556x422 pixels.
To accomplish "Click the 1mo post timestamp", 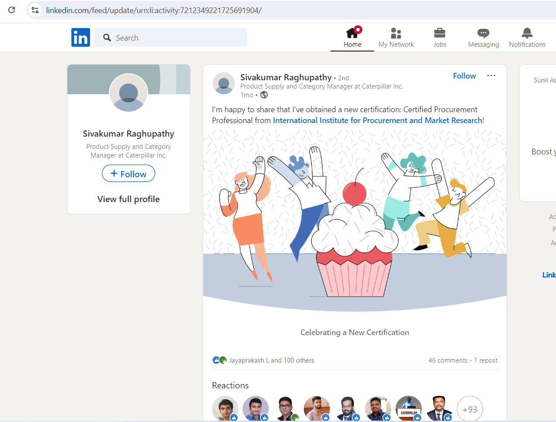I will pos(247,95).
